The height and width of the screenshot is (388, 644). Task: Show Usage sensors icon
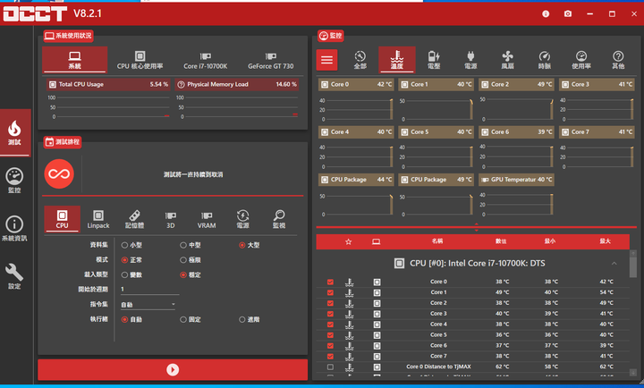pyautogui.click(x=581, y=60)
